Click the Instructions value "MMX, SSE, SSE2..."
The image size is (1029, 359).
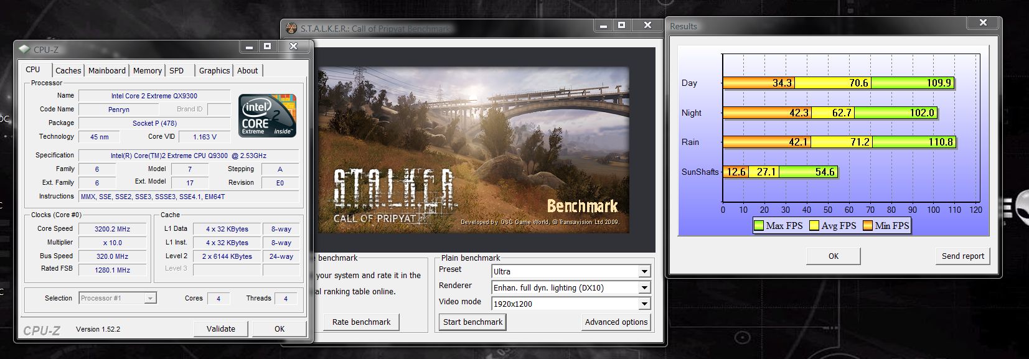(189, 197)
